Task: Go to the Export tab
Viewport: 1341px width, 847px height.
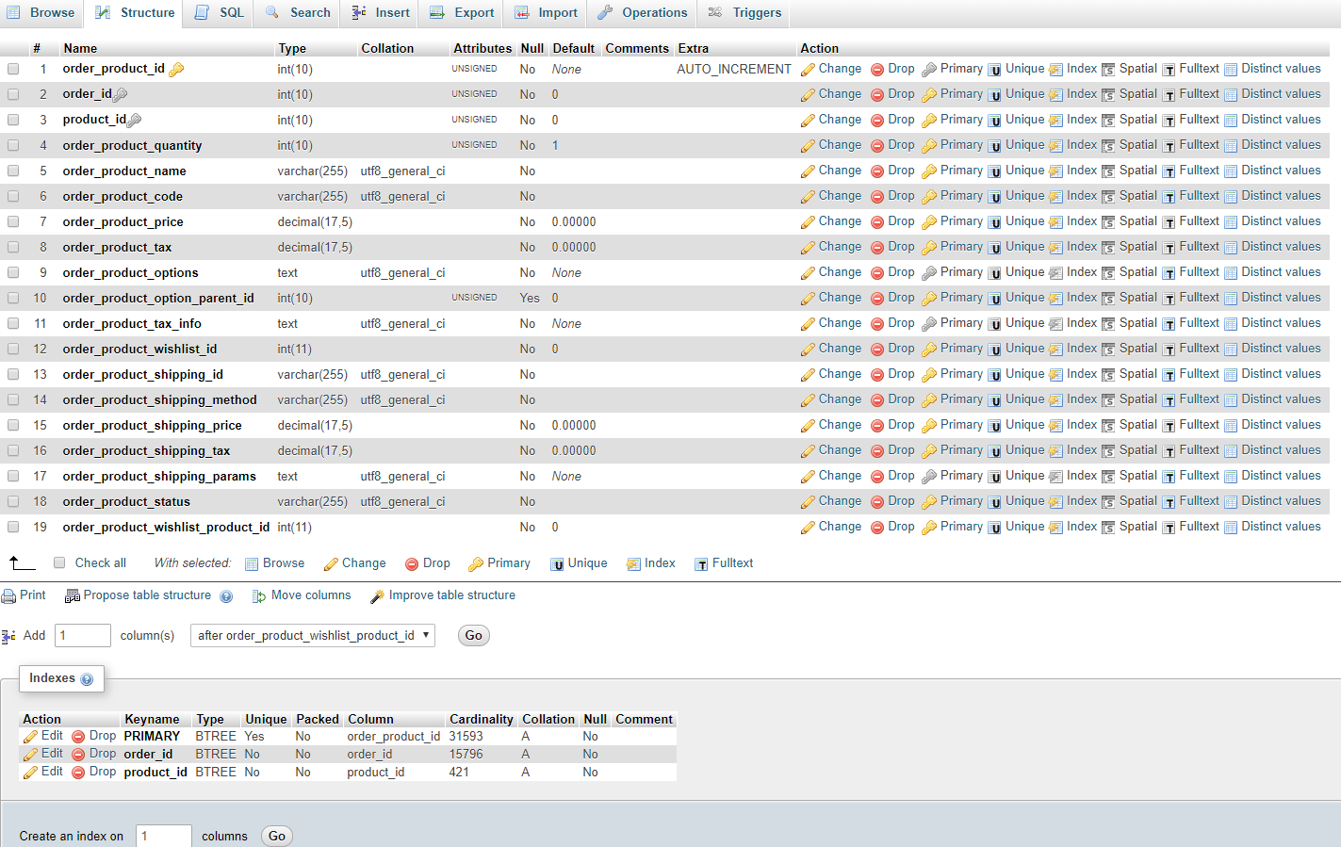Action: coord(462,13)
